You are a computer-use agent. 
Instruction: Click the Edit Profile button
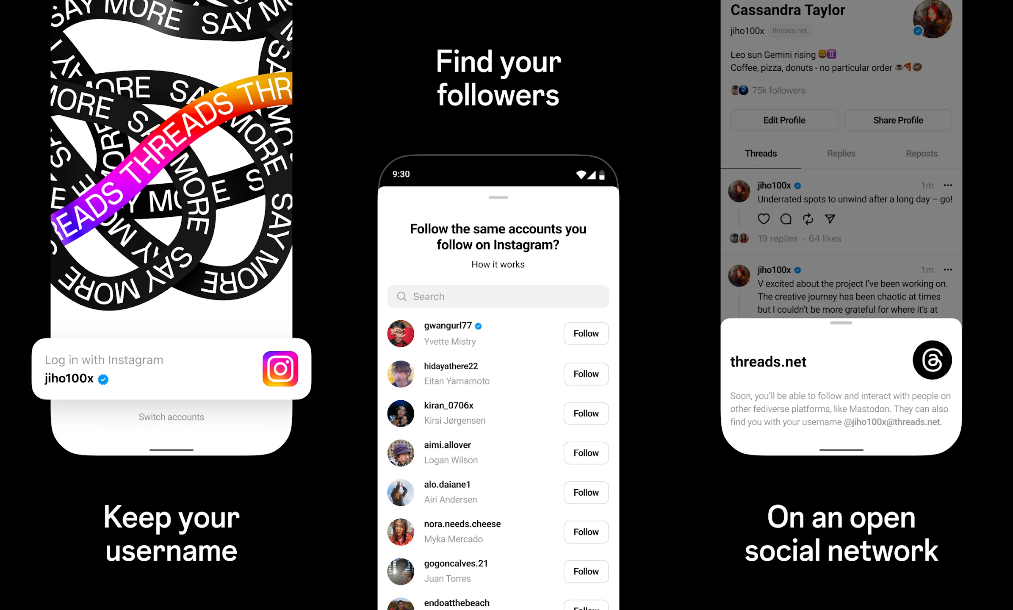[783, 119]
